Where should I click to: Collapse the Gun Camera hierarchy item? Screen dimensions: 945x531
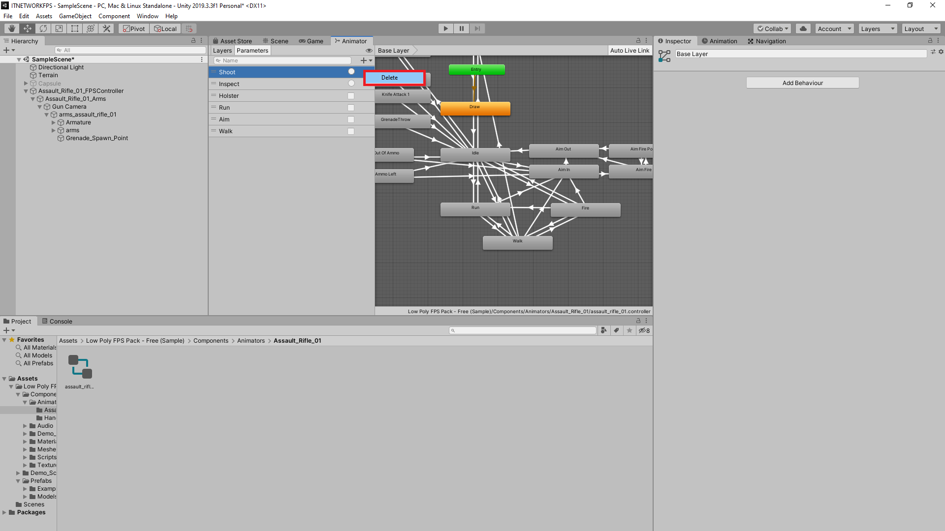(40, 107)
